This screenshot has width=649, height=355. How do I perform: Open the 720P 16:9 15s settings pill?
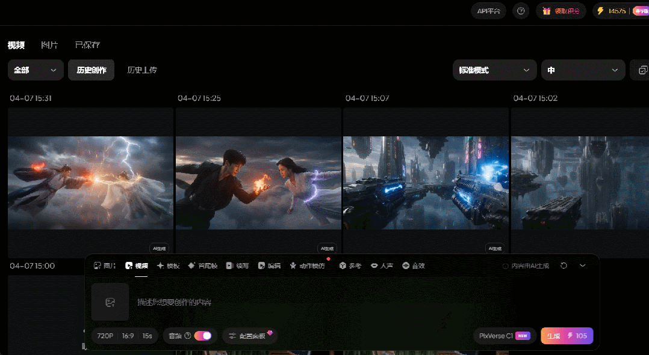[125, 336]
